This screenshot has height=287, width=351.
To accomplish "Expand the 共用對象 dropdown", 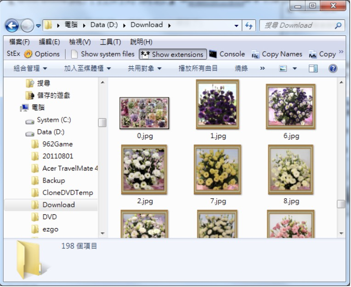I will click(144, 69).
